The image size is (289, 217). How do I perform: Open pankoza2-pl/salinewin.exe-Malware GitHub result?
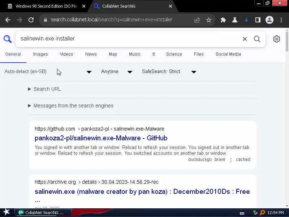click(101, 138)
